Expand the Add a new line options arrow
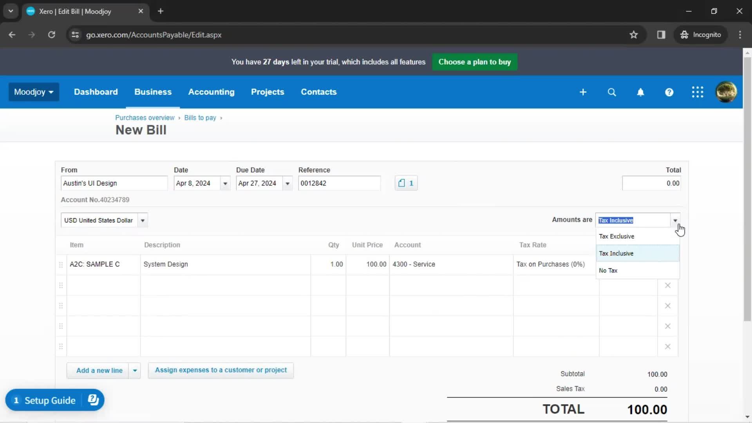Screen dimensions: 752x423 (135, 371)
